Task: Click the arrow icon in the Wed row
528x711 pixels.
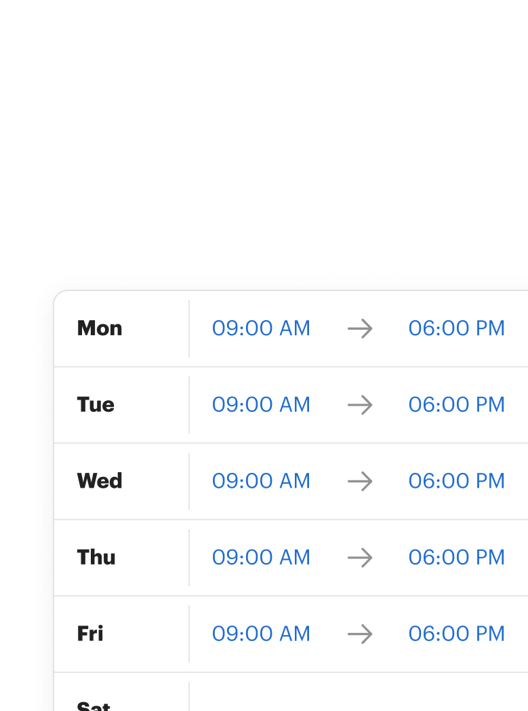Action: tap(360, 482)
